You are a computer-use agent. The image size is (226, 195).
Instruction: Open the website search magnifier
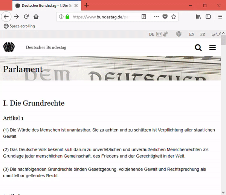[x=198, y=47]
